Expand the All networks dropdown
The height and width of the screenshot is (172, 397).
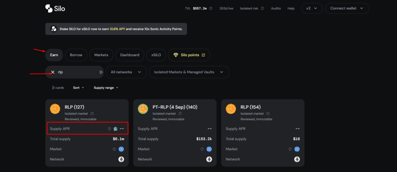click(126, 72)
